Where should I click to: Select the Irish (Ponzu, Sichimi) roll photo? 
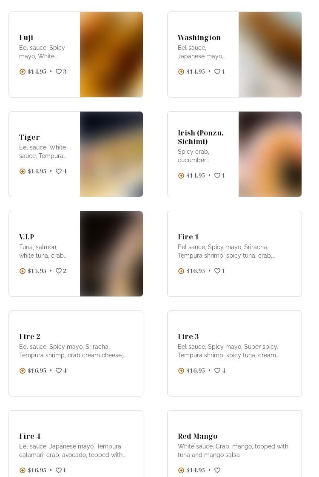(270, 154)
